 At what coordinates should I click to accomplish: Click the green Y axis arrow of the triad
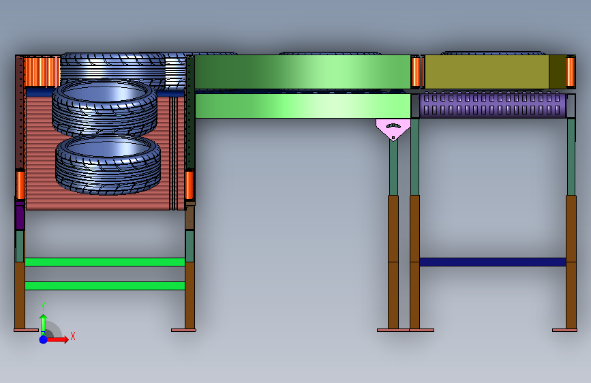(44, 324)
